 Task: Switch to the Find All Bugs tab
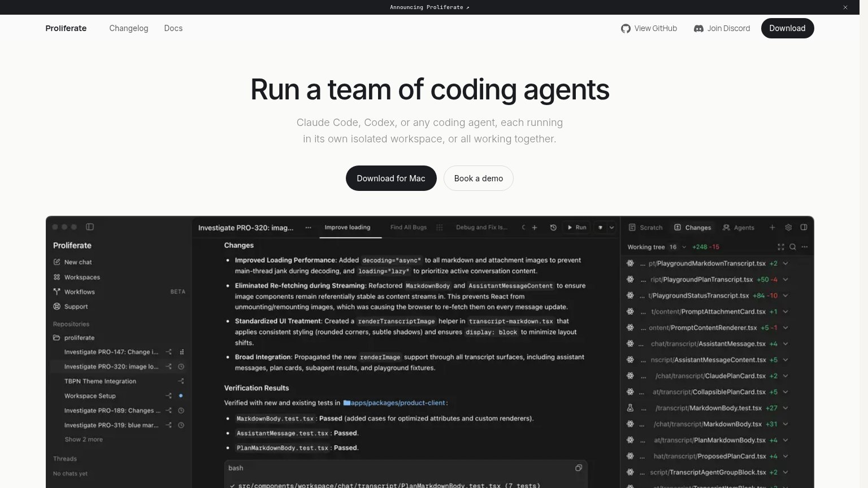409,227
